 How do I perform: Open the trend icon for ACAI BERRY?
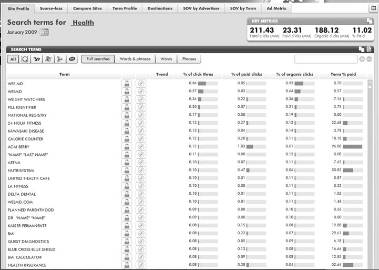point(141,147)
